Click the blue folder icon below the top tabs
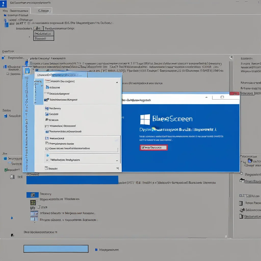Viewport: 261px width, 261px height. 5,15
